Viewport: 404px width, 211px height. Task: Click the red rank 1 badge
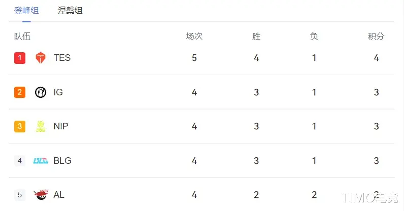tap(20, 58)
